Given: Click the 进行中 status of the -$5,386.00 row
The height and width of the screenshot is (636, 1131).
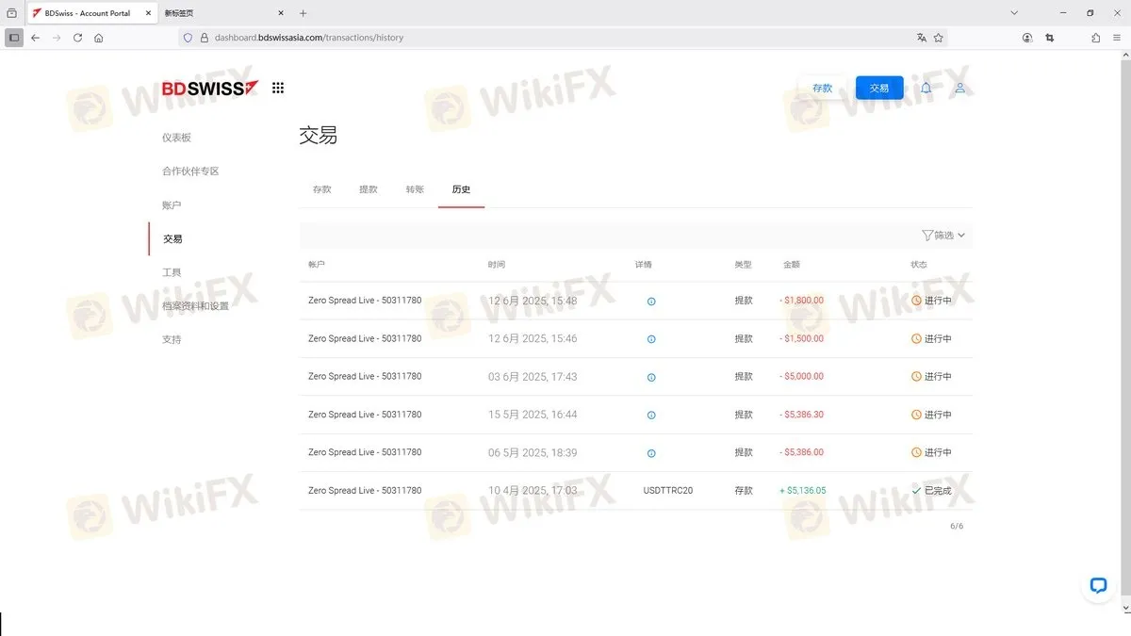Looking at the screenshot, I should (931, 453).
